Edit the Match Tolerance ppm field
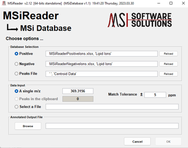Image resolution: width=188 pixels, height=148 pixels. 155,95
